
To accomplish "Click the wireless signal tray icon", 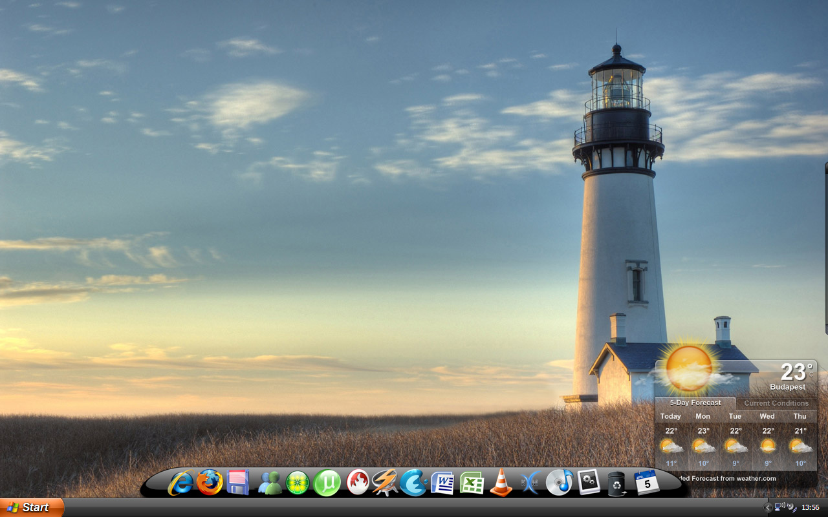I will coord(791,507).
